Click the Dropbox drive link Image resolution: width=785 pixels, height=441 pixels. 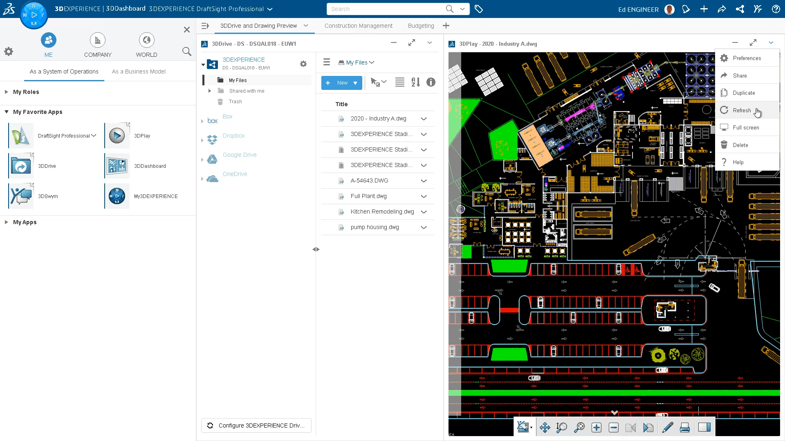tap(234, 136)
